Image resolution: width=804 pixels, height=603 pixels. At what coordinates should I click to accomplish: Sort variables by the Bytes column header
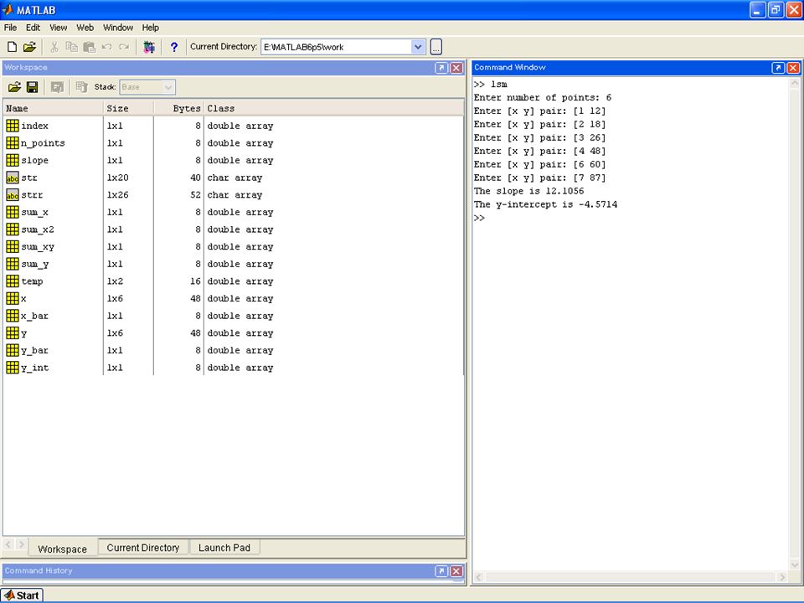tap(178, 108)
